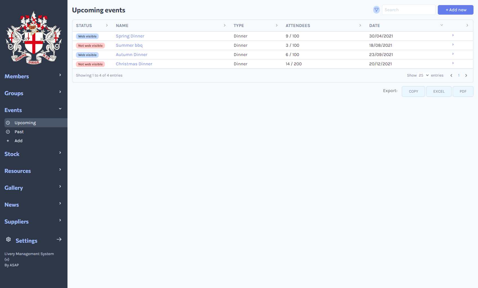Open the Suppliers section in the sidebar
This screenshot has width=478, height=288.
(16, 222)
